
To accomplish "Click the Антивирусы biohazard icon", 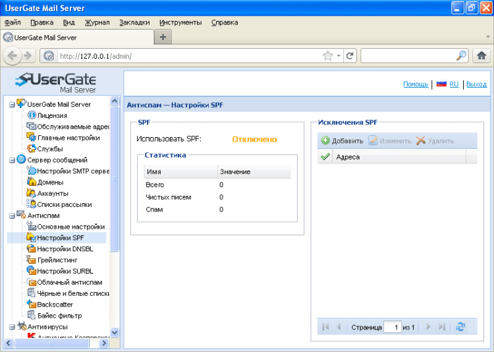I will (x=21, y=326).
